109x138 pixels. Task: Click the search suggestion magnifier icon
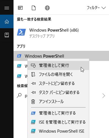pyautogui.click(x=19, y=95)
